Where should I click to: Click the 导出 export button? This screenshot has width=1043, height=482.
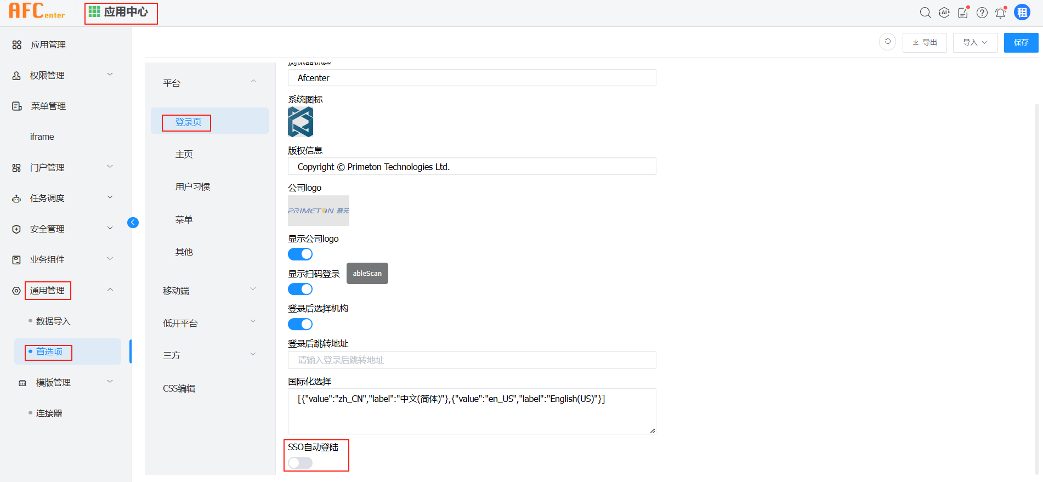[925, 42]
